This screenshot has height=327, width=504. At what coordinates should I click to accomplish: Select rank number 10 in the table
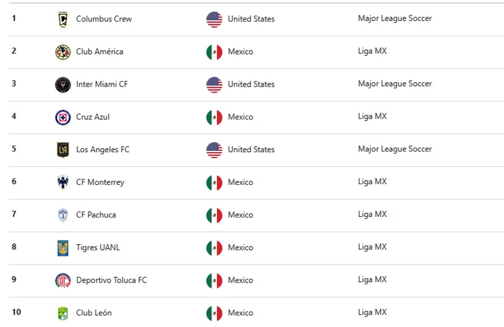pyautogui.click(x=17, y=312)
